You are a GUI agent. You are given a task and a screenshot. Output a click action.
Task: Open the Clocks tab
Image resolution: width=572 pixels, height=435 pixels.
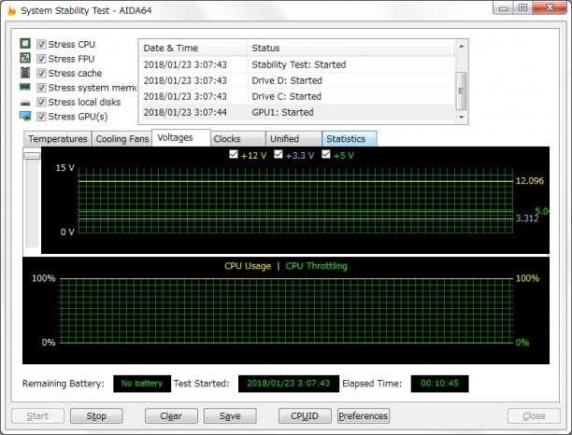237,139
